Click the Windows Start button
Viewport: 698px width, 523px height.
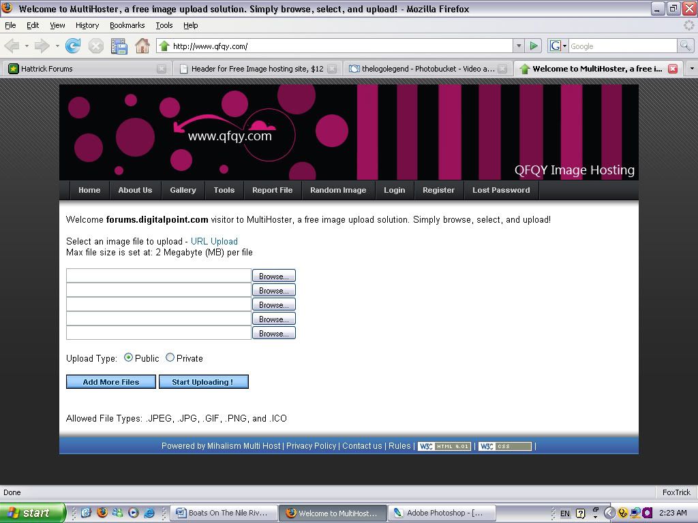(x=33, y=513)
